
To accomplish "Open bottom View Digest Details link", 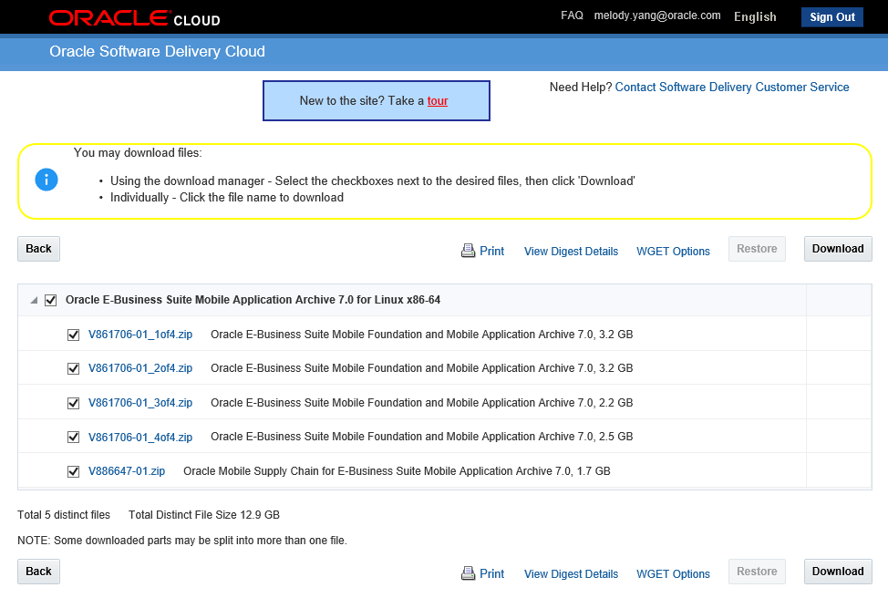I will pyautogui.click(x=571, y=574).
